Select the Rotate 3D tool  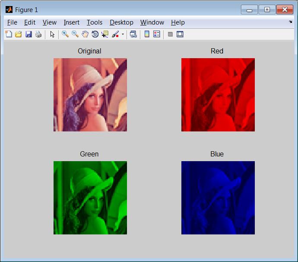(95, 34)
